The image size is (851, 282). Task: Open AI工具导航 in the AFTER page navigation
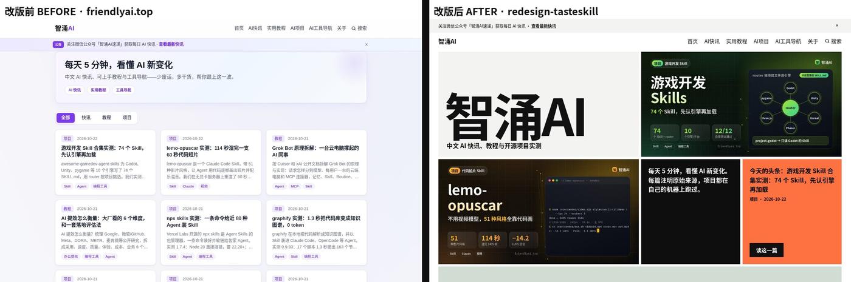tap(788, 41)
